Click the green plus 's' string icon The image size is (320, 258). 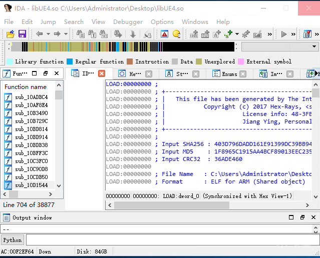[228, 34]
